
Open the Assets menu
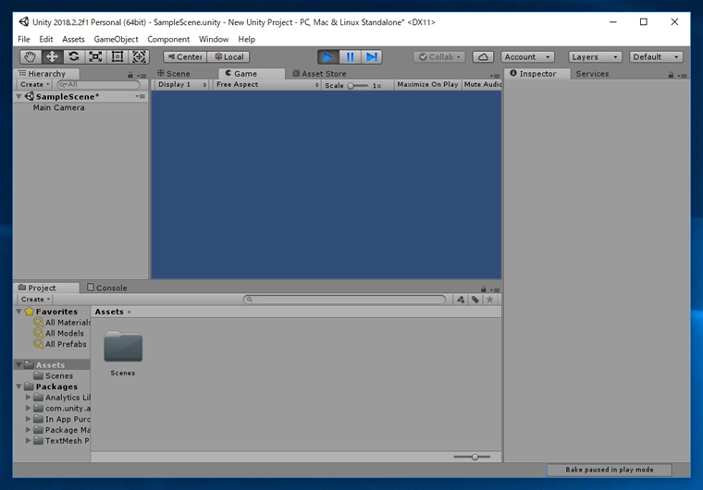(73, 40)
